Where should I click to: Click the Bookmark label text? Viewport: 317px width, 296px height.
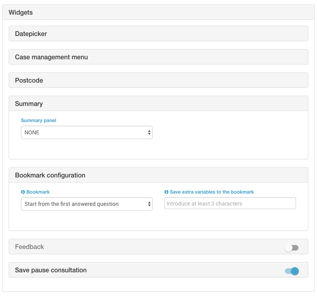coord(38,192)
